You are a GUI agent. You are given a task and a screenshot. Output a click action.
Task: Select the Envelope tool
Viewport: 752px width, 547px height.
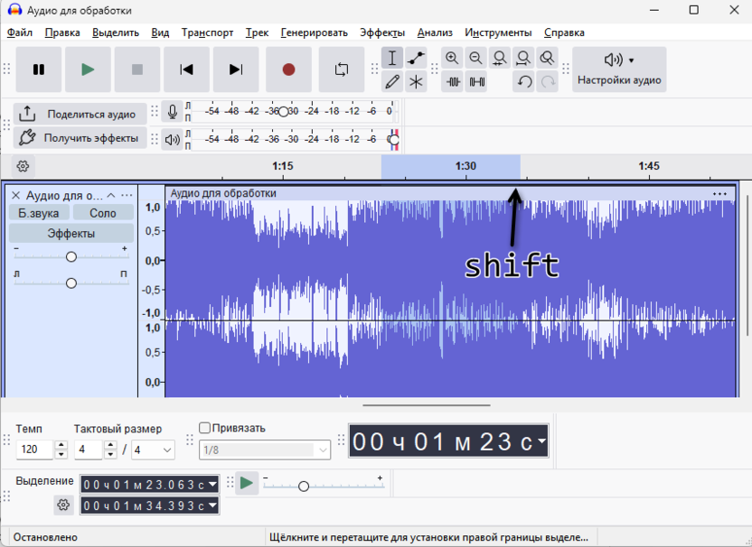pos(416,59)
